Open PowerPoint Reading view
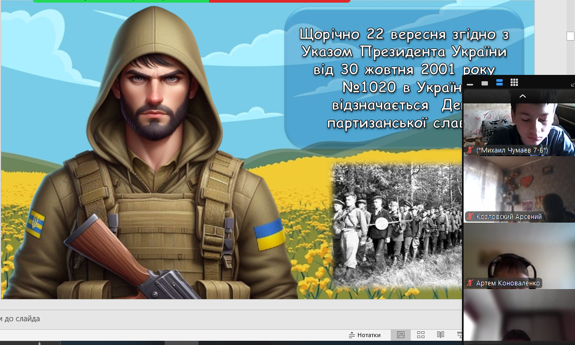Screen dimensions: 575x345 [x=440, y=335]
